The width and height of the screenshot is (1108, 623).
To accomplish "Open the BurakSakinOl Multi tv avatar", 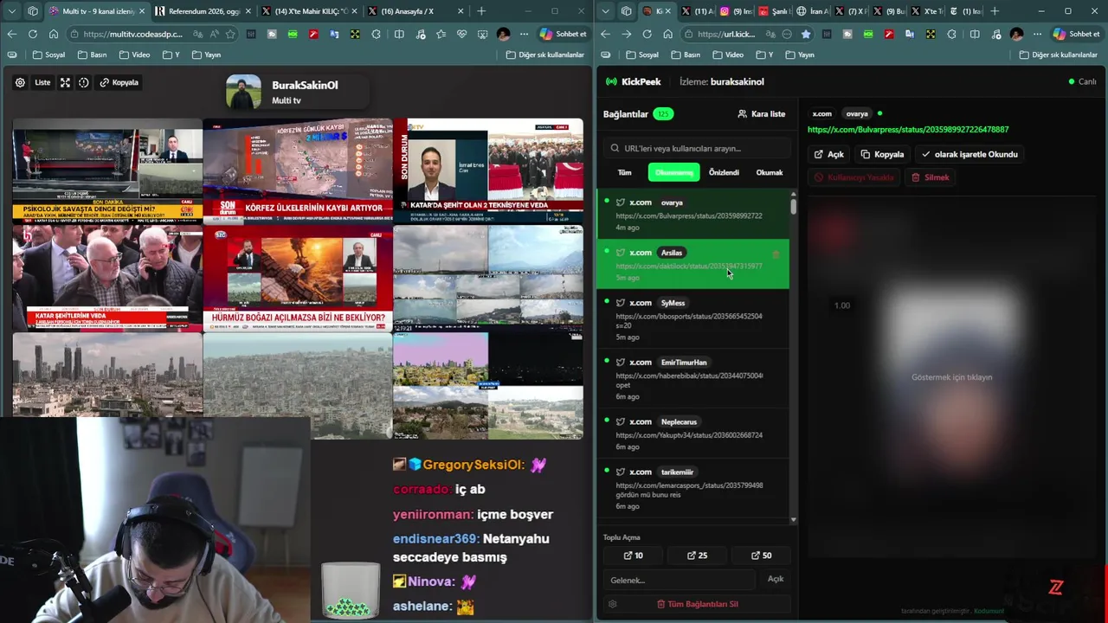I will [x=243, y=92].
